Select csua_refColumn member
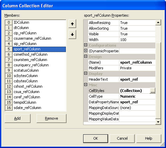Screen dimensions: 166x148 click(39, 92)
